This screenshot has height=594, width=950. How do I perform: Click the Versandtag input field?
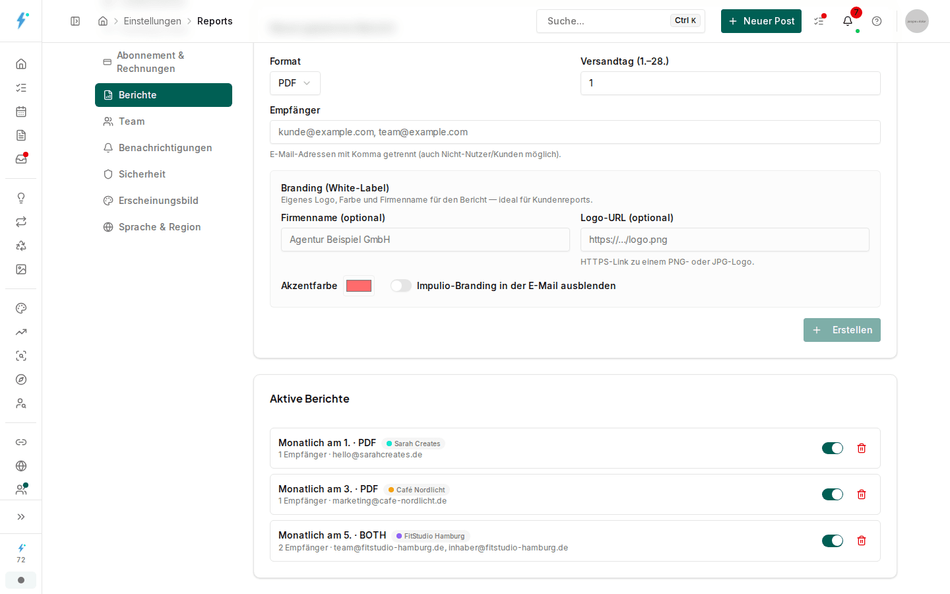pyautogui.click(x=730, y=83)
